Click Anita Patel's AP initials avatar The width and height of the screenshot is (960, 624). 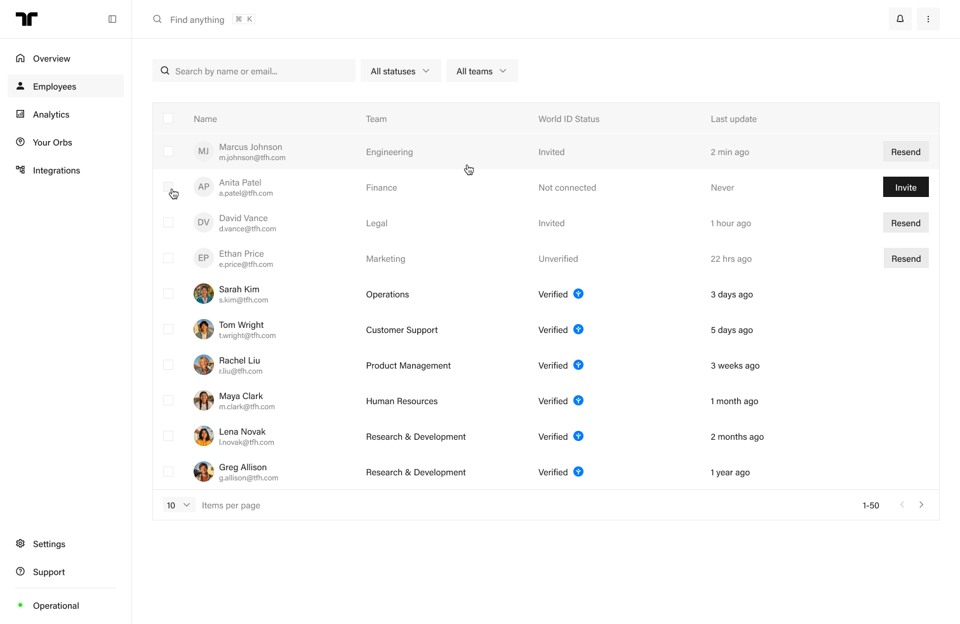click(204, 187)
